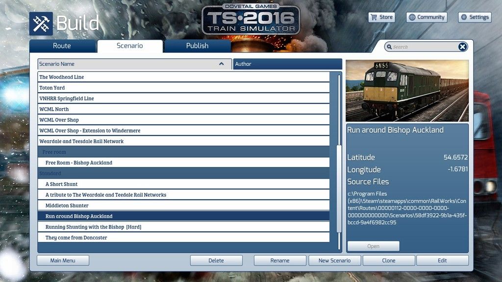Viewport: 502px width, 282px height.
Task: Select VNHRR Springfield Line route
Action: 183,98
